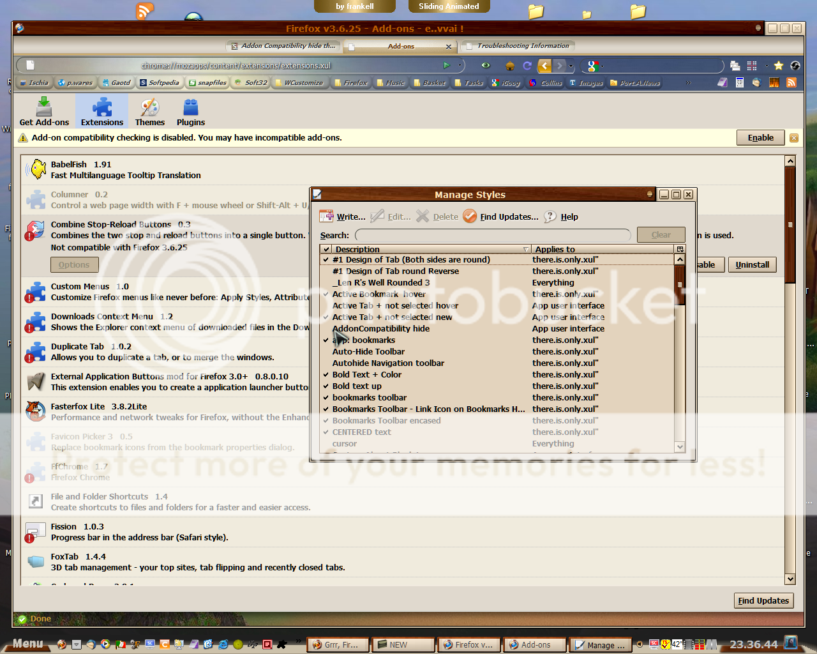Click the Clear search button
The image size is (817, 654).
pos(661,235)
